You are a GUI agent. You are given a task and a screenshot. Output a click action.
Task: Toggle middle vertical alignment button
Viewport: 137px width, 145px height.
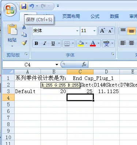131,31
